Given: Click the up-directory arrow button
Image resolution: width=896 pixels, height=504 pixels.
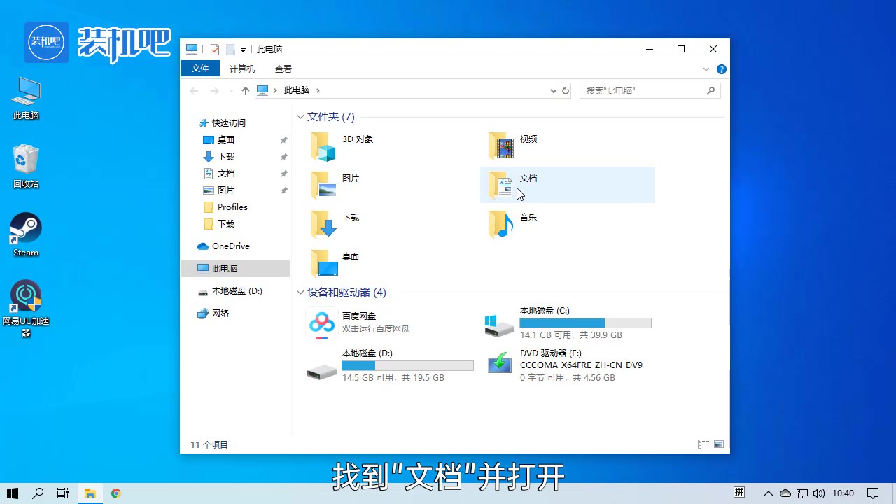Looking at the screenshot, I should point(245,90).
